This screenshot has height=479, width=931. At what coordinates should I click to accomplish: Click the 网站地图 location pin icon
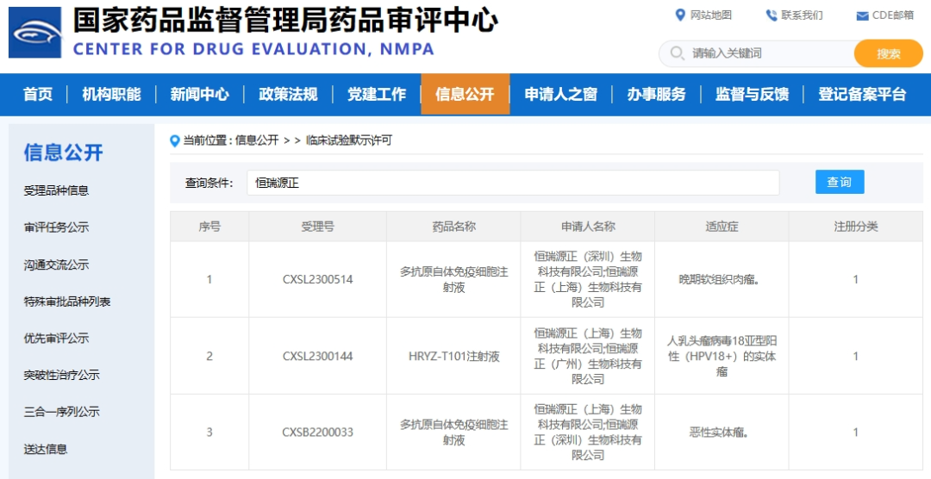[680, 16]
